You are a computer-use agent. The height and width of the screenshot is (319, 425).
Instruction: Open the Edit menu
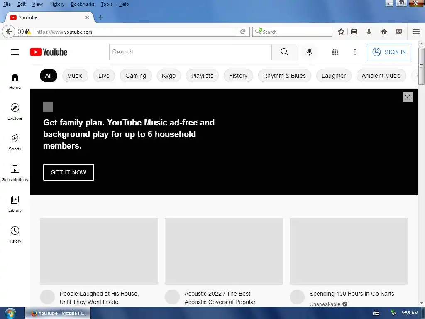(22, 4)
